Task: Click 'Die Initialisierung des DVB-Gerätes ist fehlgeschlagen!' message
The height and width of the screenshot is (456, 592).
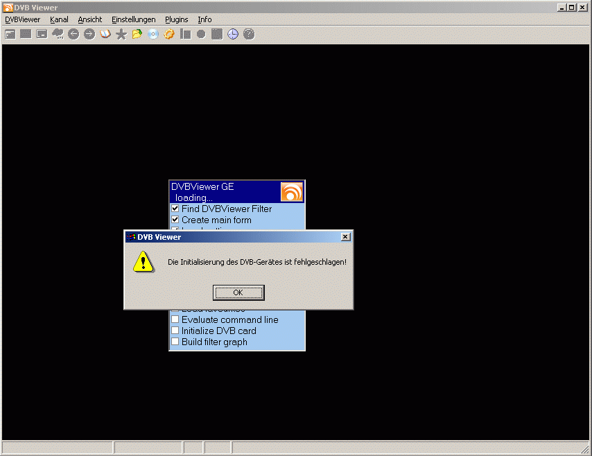Action: point(256,262)
